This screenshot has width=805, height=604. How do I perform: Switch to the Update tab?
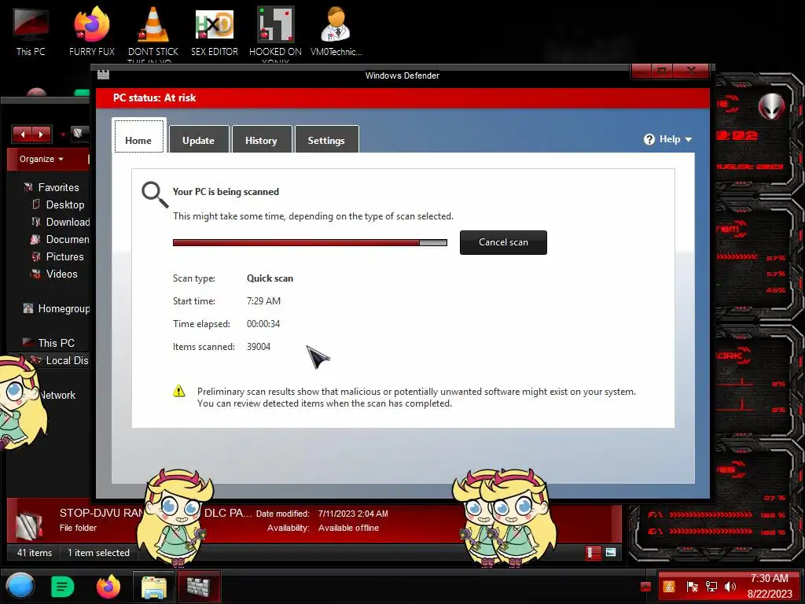click(199, 139)
